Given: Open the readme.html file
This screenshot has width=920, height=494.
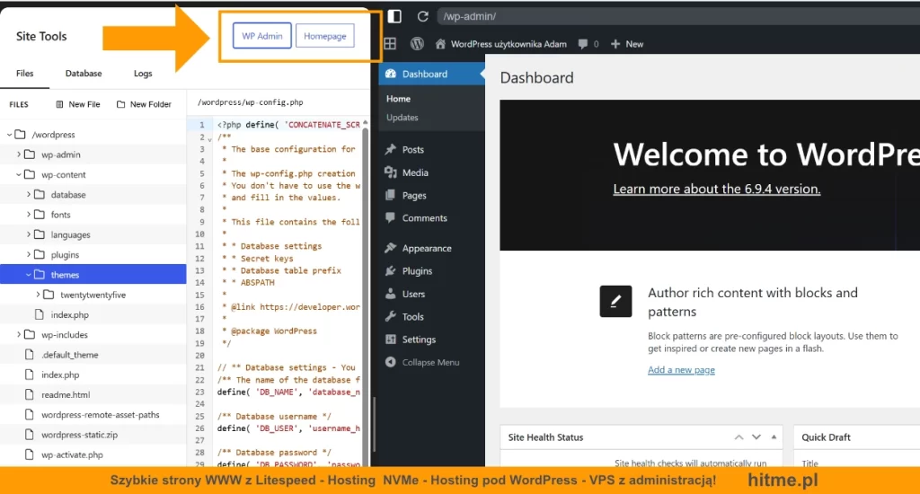Looking at the screenshot, I should 65,394.
